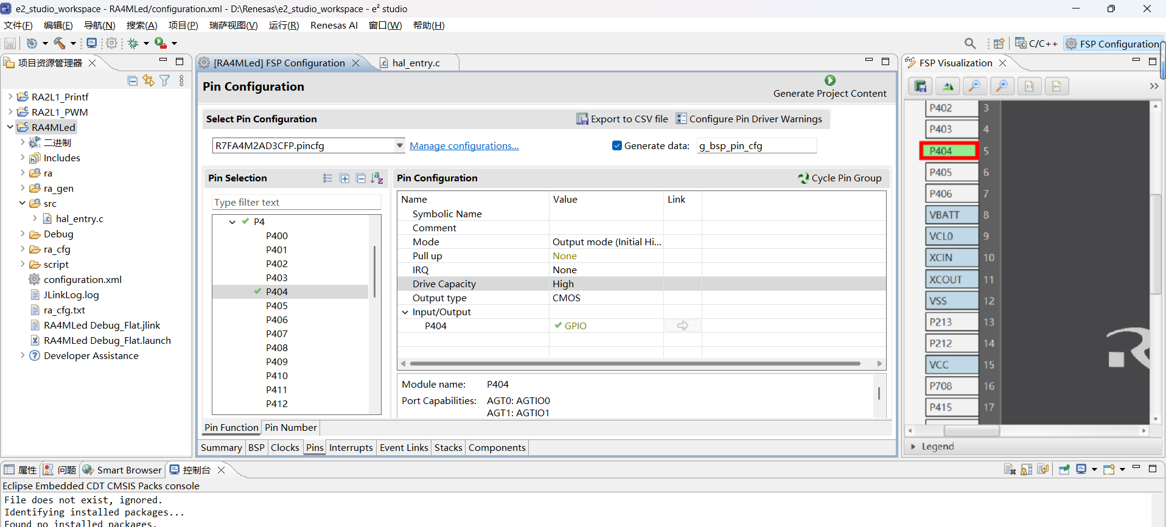Toggle link with editor in project explorer
The width and height of the screenshot is (1166, 527).
148,80
